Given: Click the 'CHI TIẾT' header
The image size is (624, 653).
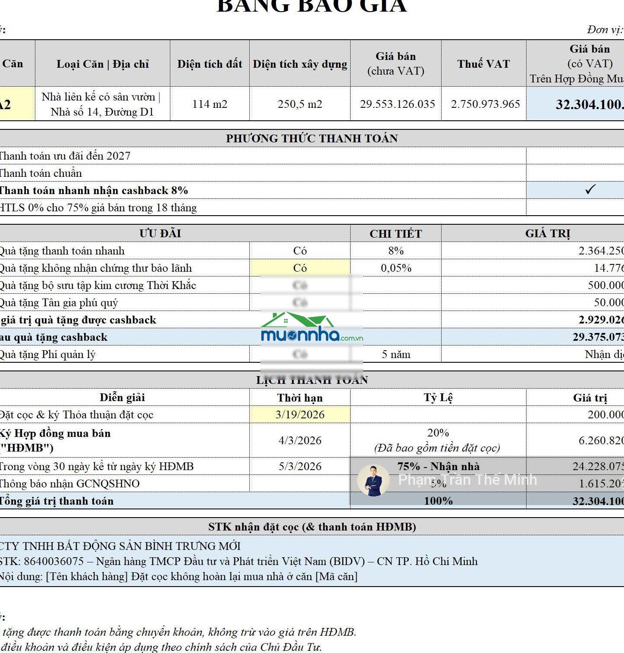Looking at the screenshot, I should tap(395, 233).
